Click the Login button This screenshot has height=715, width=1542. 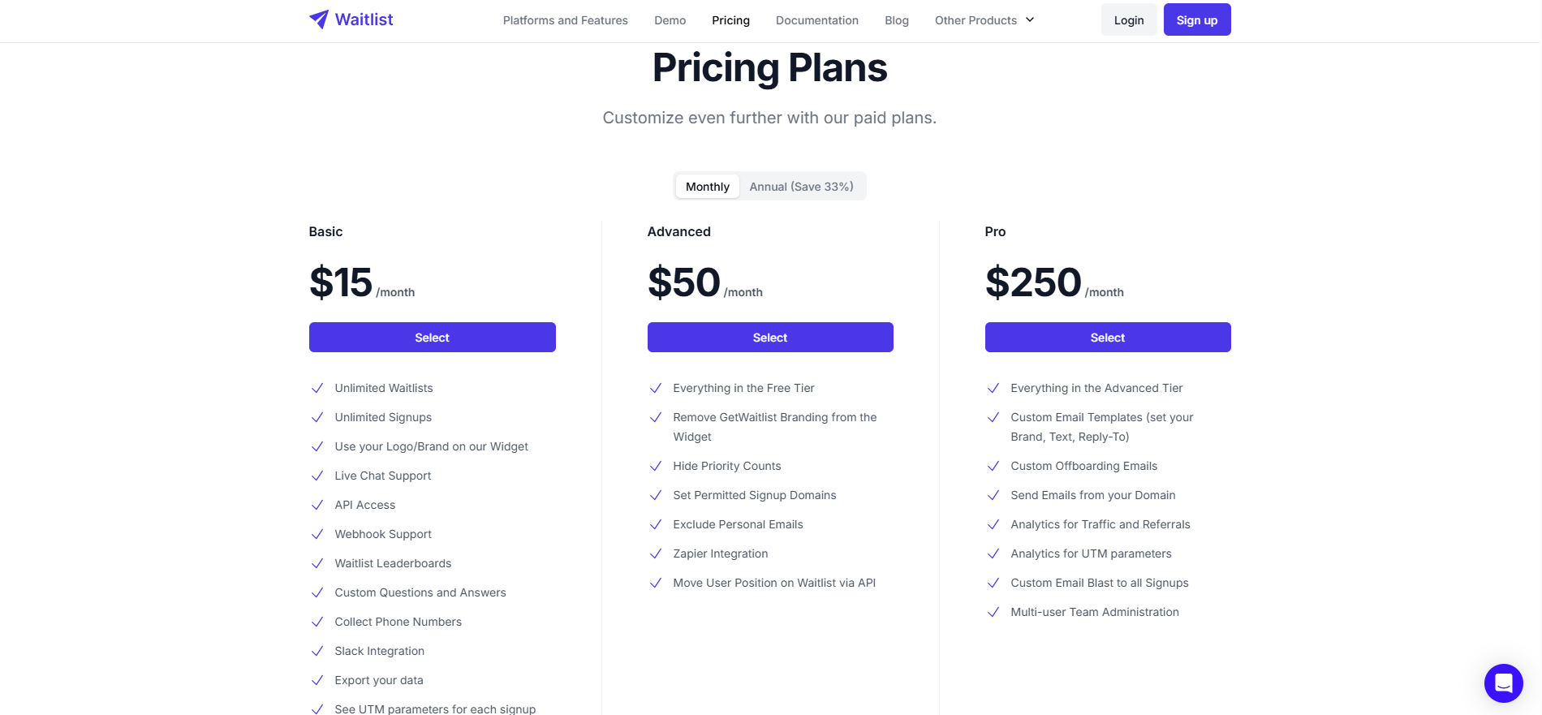(1128, 19)
